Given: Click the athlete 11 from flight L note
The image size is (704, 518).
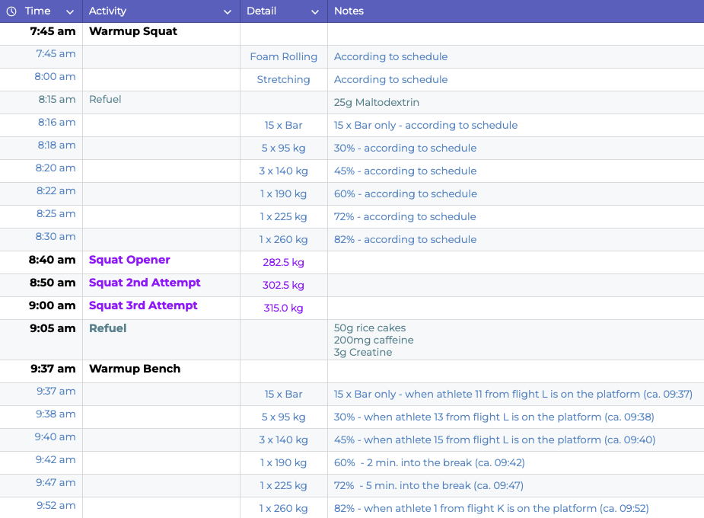Looking at the screenshot, I should 513,394.
